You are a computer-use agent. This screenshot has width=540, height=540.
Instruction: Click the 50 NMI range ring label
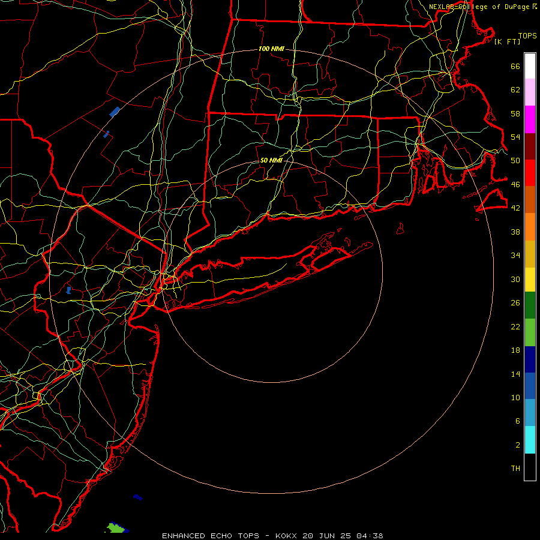pyautogui.click(x=271, y=160)
